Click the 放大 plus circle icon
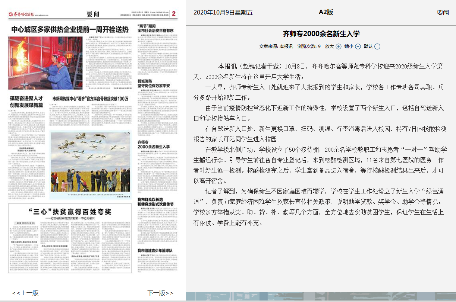The height and width of the screenshot is (302, 456). [339, 46]
